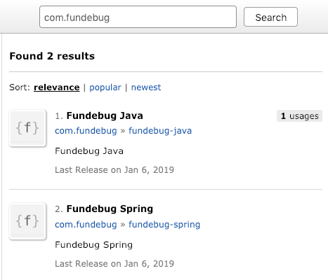
Task: Open com.fundebug group link in first result
Action: click(86, 131)
